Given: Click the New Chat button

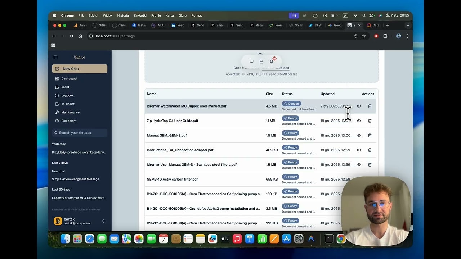Looking at the screenshot, I should [80, 69].
